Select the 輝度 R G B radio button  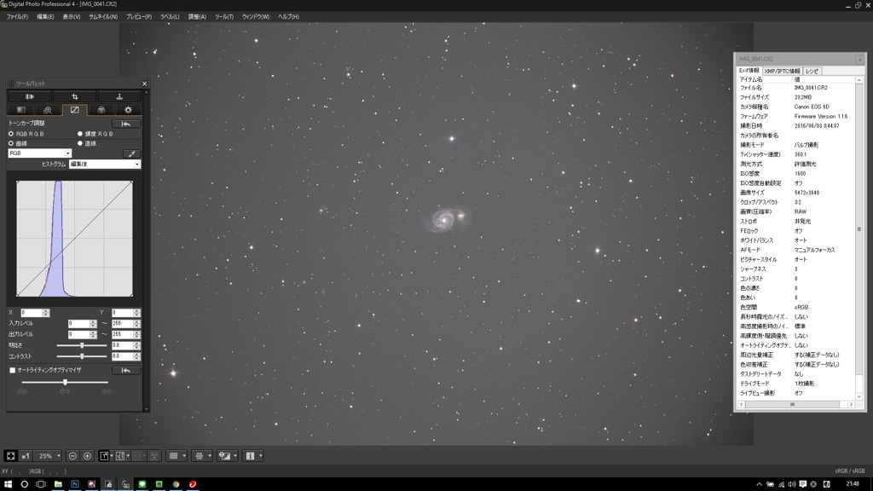[80, 134]
